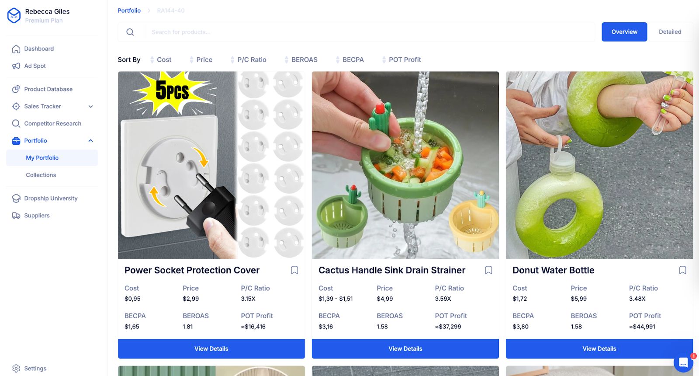The height and width of the screenshot is (376, 699).
Task: Click the Competitor Research magnifier icon
Action: click(16, 124)
